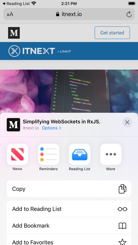Select Add to Reading List action
This screenshot has width=138, height=245.
69,209
